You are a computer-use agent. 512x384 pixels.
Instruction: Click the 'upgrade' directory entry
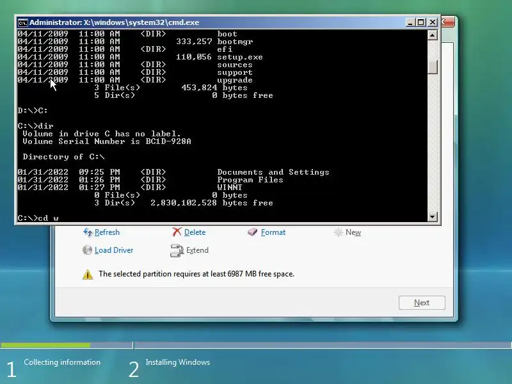(x=235, y=80)
